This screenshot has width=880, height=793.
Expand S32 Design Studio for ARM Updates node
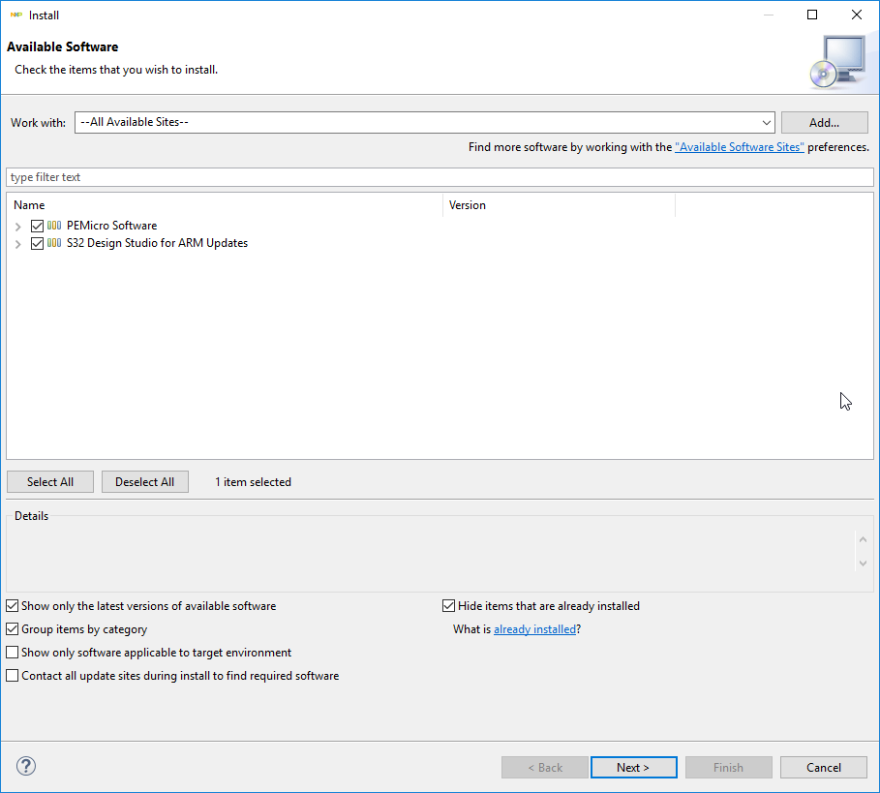pyautogui.click(x=18, y=244)
